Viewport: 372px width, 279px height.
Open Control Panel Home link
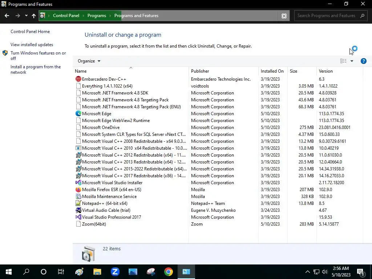click(x=30, y=32)
